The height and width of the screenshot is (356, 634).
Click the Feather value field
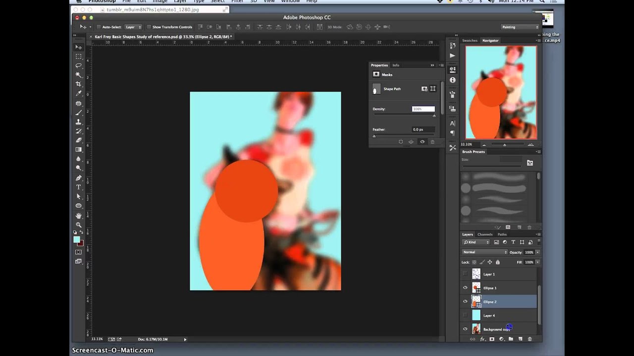coord(423,130)
